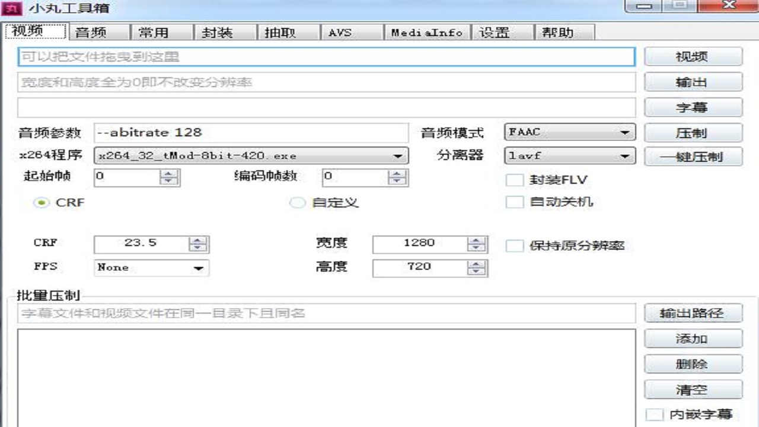Open the MediaInfo tab

(x=426, y=33)
